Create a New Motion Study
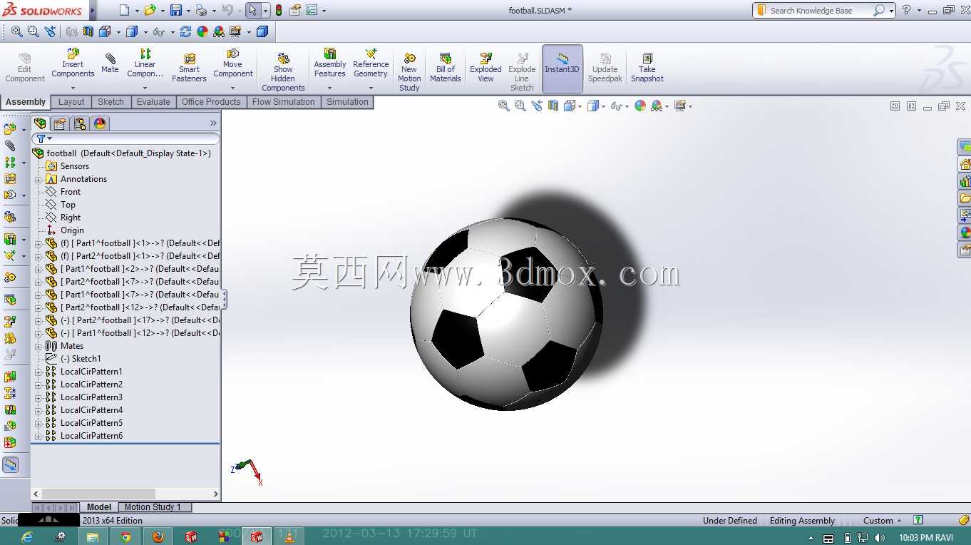The image size is (971, 545). [409, 72]
